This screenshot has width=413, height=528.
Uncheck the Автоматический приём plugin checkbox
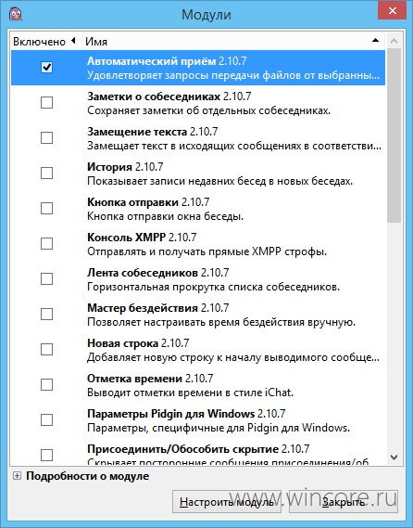tap(46, 68)
